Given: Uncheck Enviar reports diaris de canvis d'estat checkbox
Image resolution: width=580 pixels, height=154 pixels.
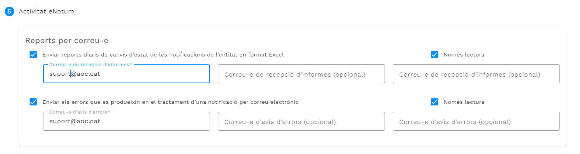Looking at the screenshot, I should tap(33, 54).
